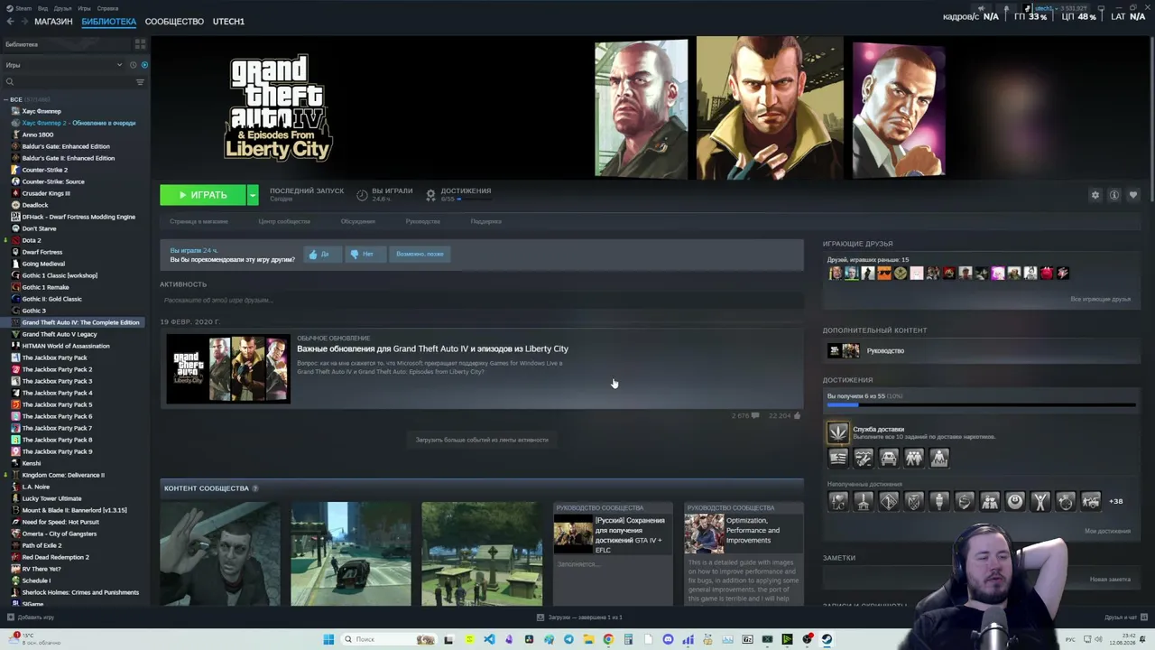The image size is (1155, 650).
Task: Open dropdown arrow beside ИГРАТЬ button
Action: [x=253, y=195]
